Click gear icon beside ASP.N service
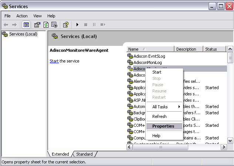The height and width of the screenshot is (166, 234). point(130,100)
